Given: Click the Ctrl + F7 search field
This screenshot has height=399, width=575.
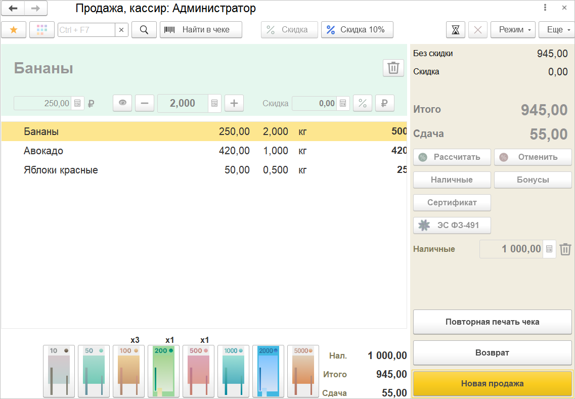Looking at the screenshot, I should [86, 30].
